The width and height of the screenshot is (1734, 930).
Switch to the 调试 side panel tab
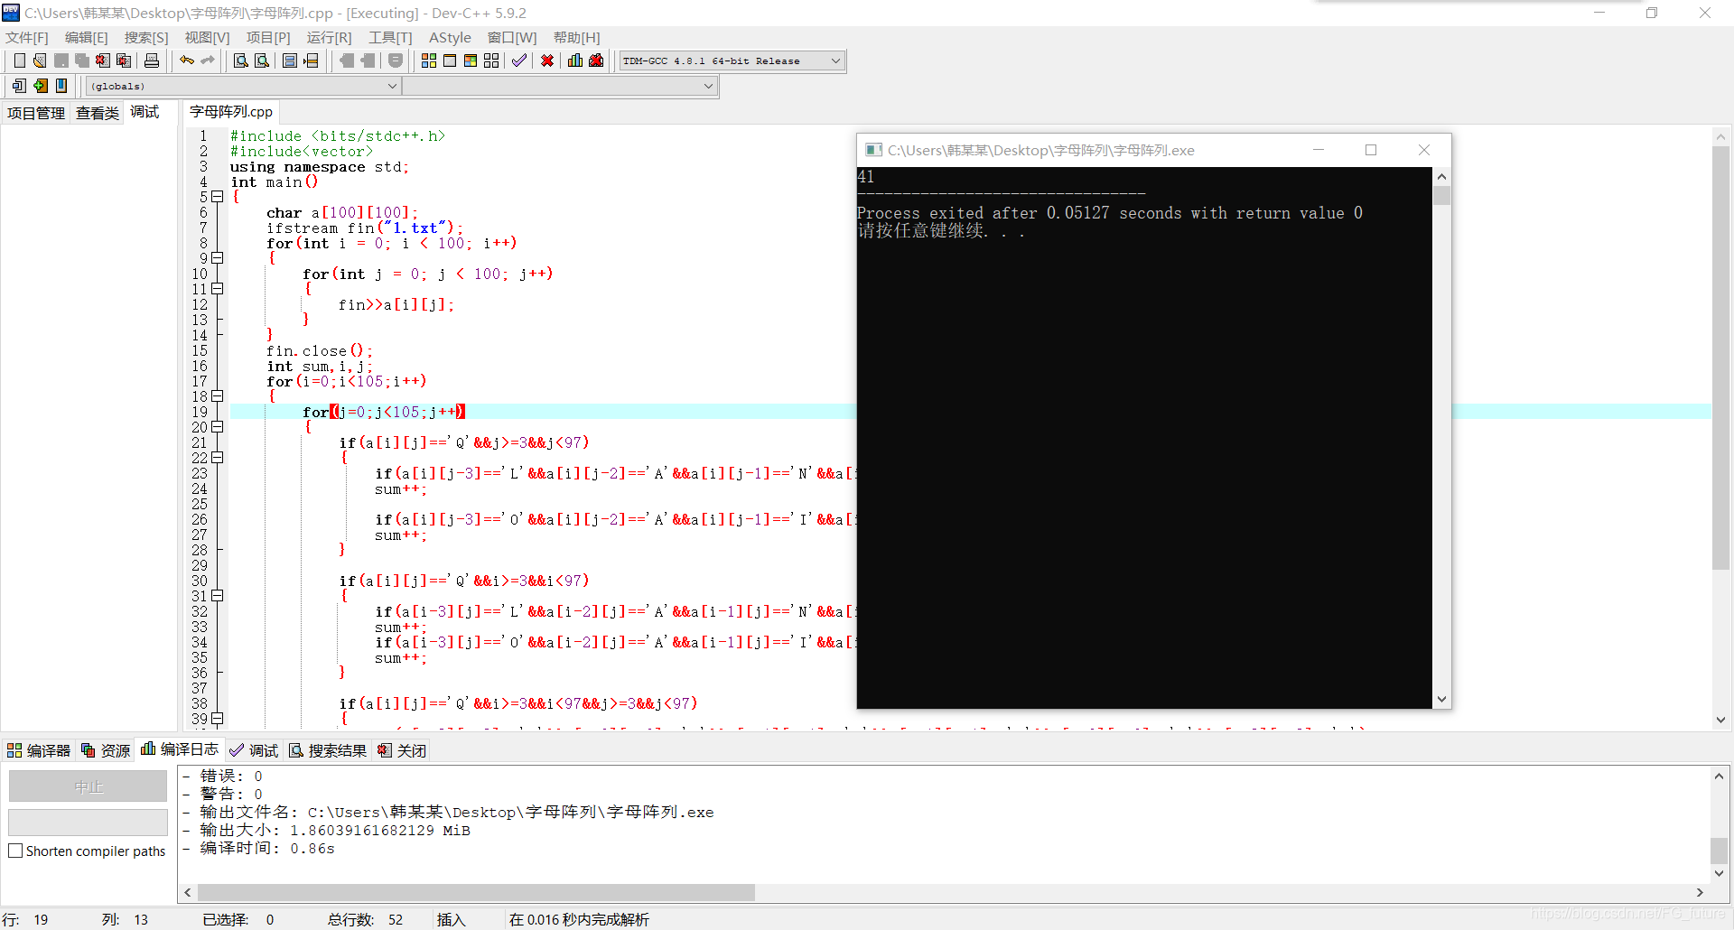[x=144, y=112]
